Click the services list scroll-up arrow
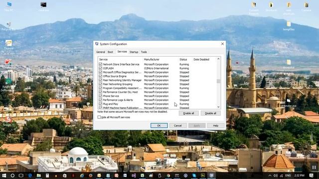 (218, 59)
